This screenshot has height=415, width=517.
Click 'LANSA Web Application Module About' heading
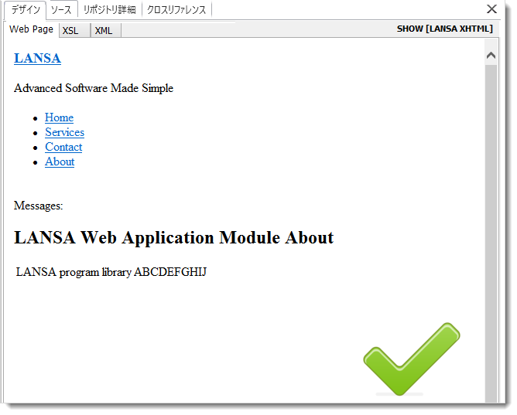174,237
